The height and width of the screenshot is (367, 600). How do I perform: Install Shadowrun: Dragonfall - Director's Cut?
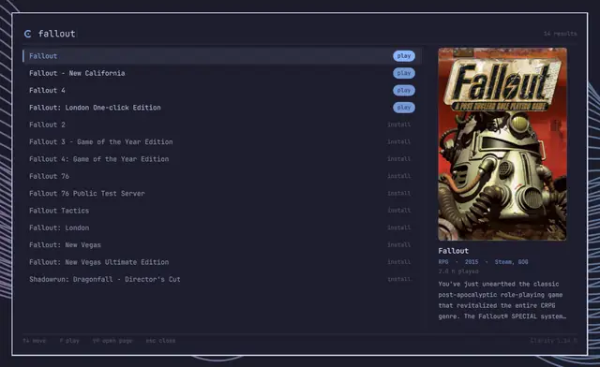coord(398,279)
